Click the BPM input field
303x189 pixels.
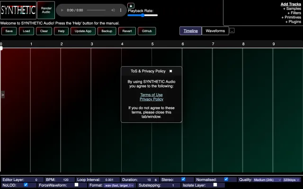66,180
